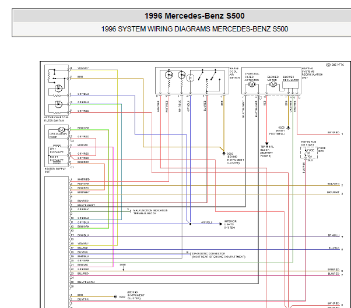Click the '1996 Mercedes-Benz S500' title heading

[194, 16]
